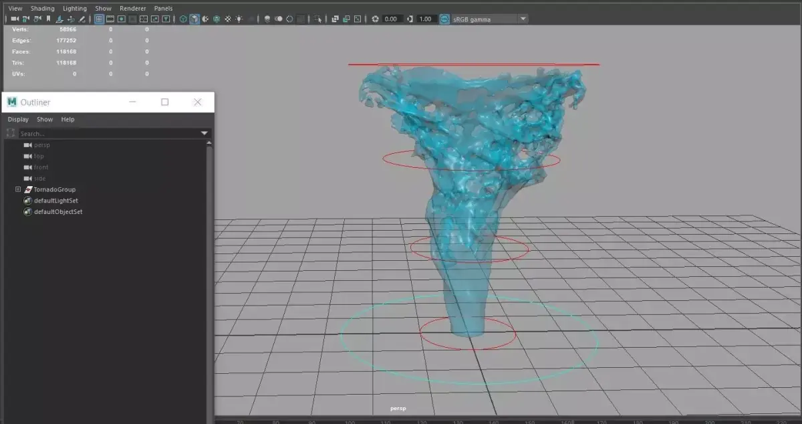Viewport: 802px width, 424px height.
Task: Click the Bookmarks icon in panel toolbar
Action: (48, 19)
